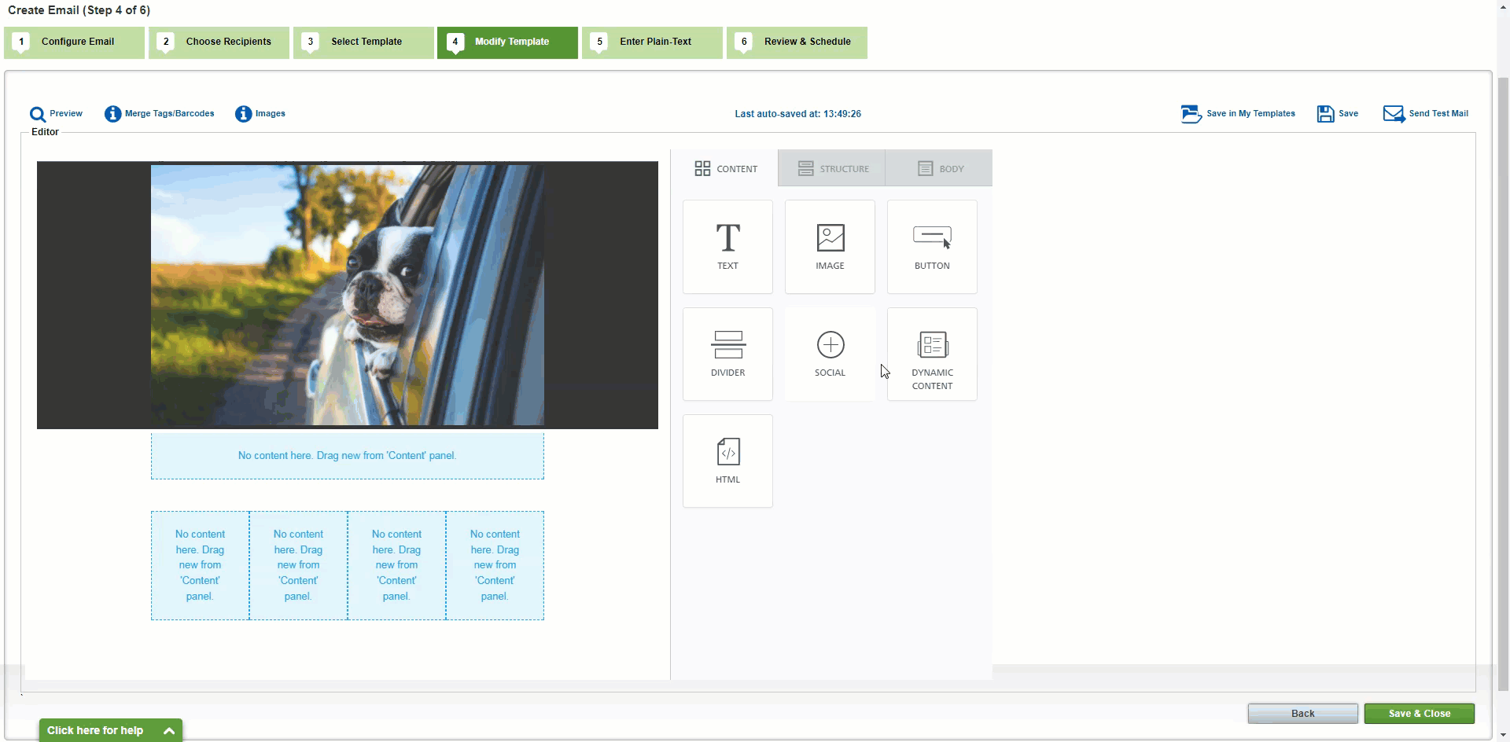The image size is (1510, 742).
Task: Click the Create Email (Step 4 of 6) heading
Action: tap(79, 10)
